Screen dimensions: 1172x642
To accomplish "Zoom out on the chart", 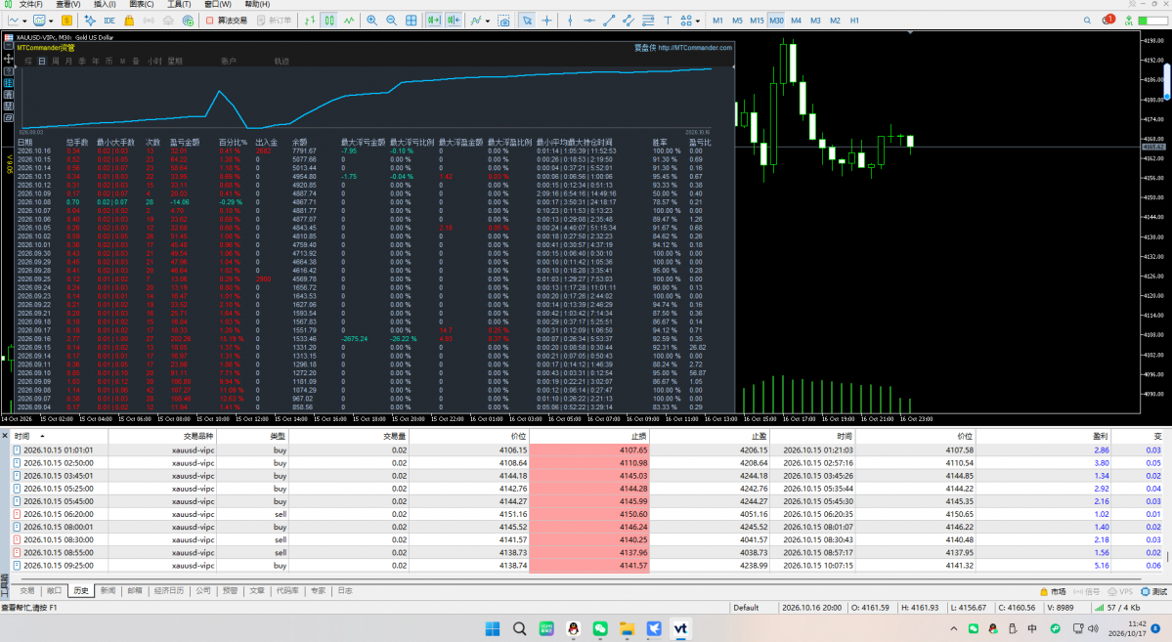I will (x=392, y=21).
